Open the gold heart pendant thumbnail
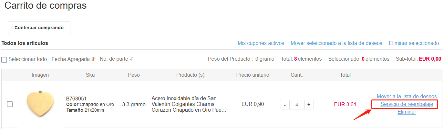The width and height of the screenshot is (444, 129). point(40,104)
